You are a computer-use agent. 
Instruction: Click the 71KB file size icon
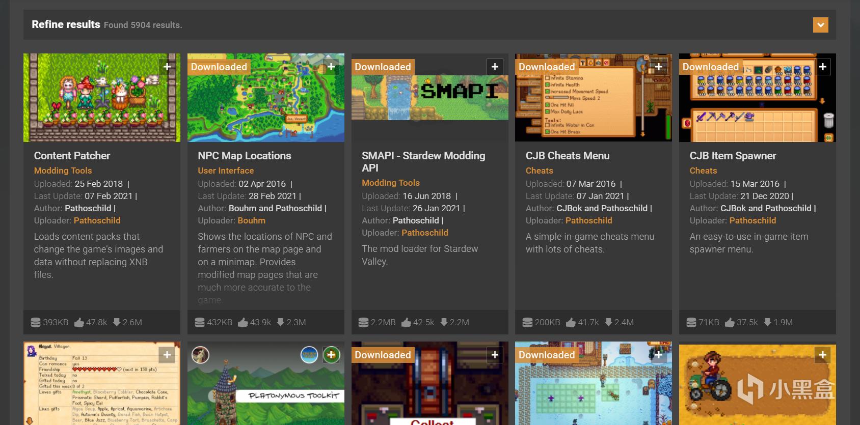click(x=691, y=322)
